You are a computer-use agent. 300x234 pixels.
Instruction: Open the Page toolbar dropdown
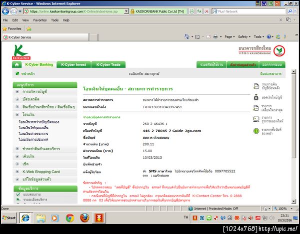(x=229, y=36)
